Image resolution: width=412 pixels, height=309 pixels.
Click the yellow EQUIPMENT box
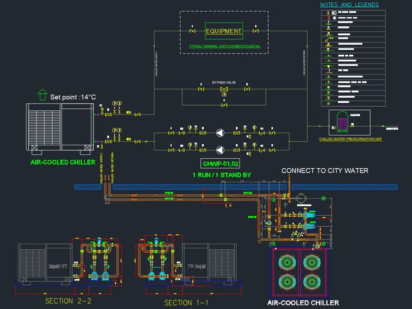click(x=224, y=31)
